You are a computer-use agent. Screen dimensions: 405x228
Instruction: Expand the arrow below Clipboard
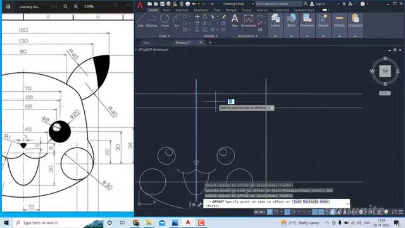pyautogui.click(x=356, y=36)
